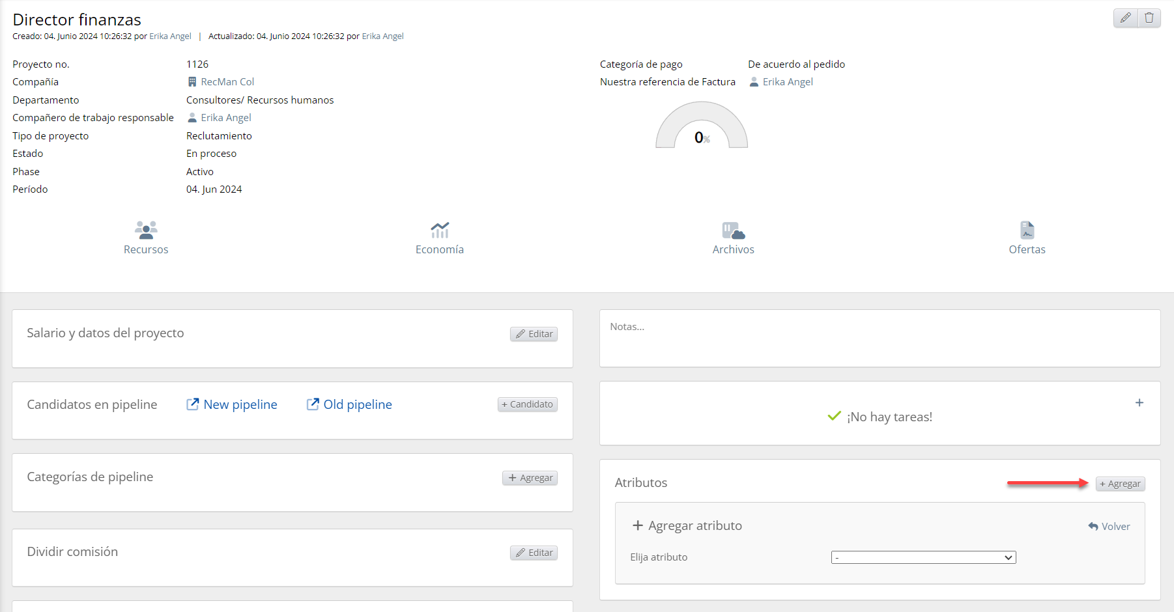Click the Notas text field
Viewport: 1174px width, 612px height.
pos(879,338)
